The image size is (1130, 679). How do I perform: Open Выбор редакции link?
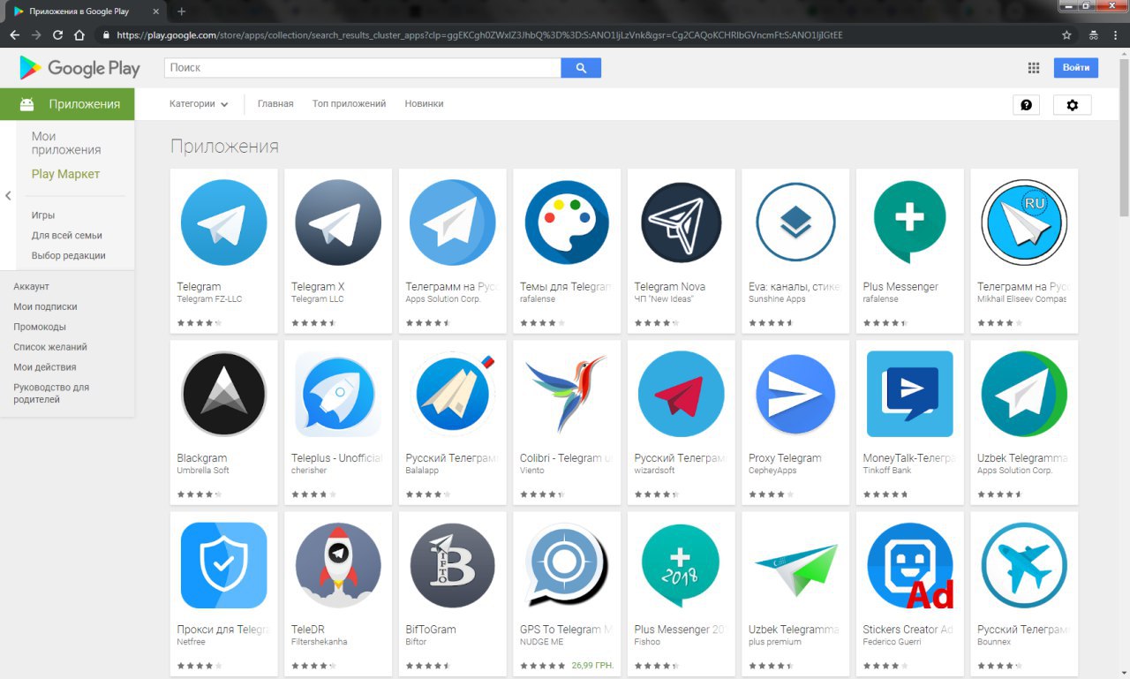(69, 256)
